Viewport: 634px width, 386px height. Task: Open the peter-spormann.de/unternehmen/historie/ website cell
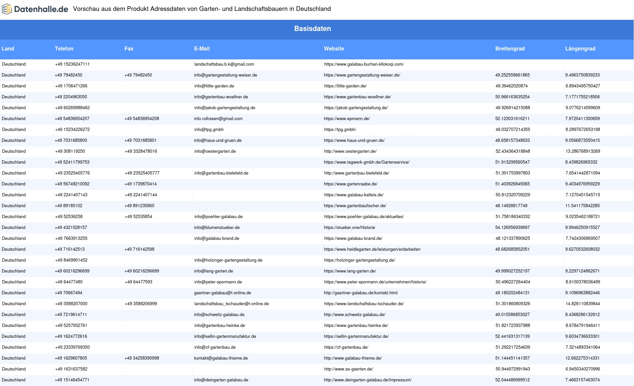click(375, 282)
